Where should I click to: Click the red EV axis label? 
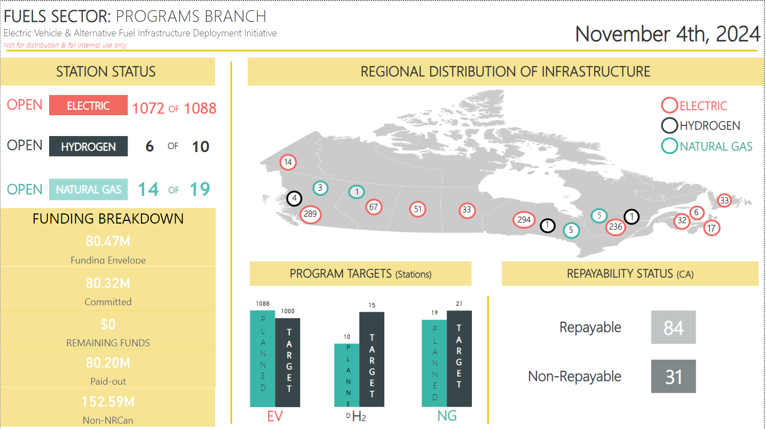[x=274, y=416]
